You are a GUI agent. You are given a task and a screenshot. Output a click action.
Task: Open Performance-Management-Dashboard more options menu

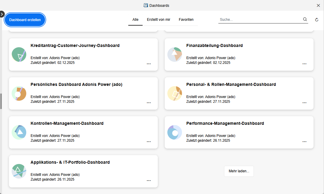[304, 141]
